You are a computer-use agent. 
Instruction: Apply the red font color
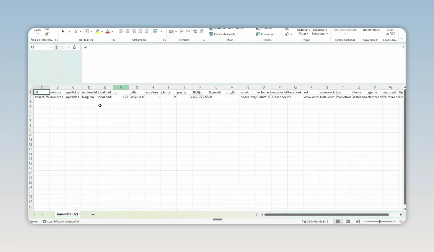point(107,31)
